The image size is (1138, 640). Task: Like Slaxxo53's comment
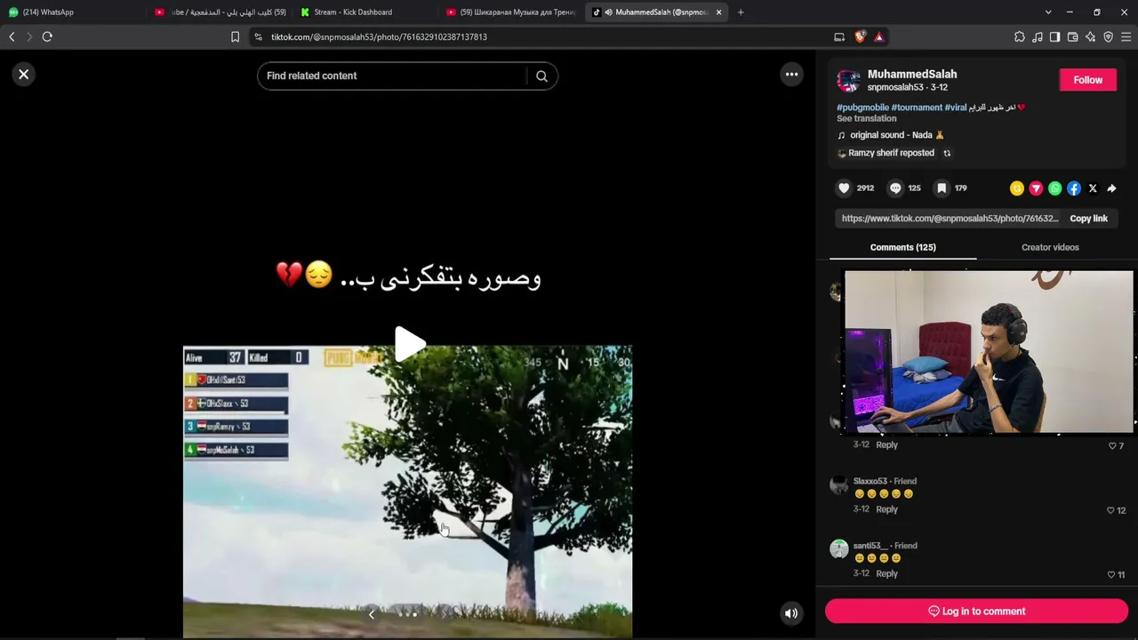[1110, 511]
